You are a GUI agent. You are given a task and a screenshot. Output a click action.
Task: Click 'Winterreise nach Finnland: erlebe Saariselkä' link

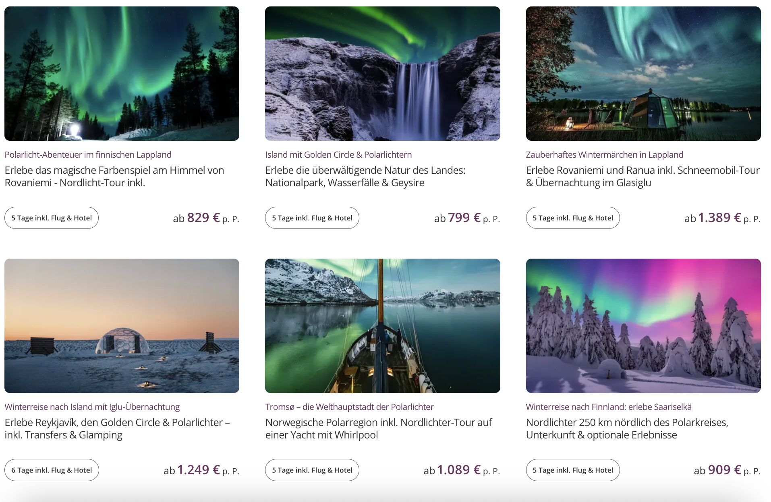pos(609,407)
